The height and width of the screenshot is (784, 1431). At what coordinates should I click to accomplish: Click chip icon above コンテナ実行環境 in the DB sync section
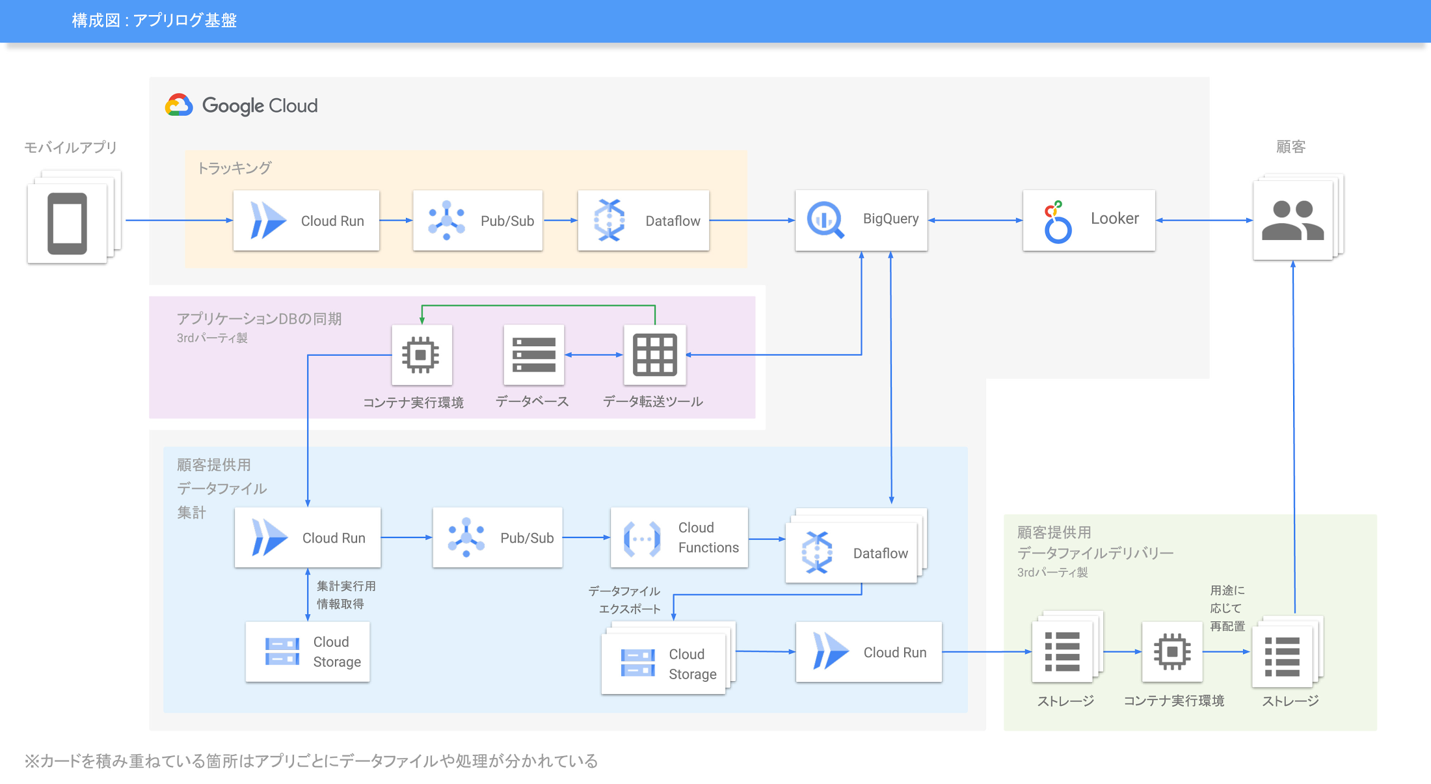421,355
